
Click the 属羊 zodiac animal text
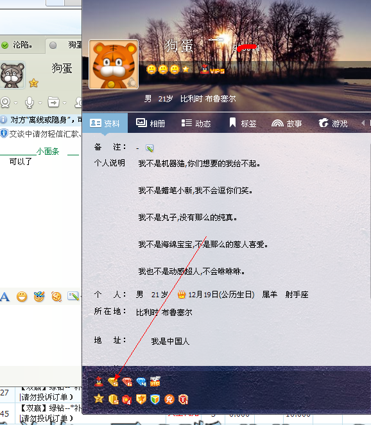click(270, 295)
